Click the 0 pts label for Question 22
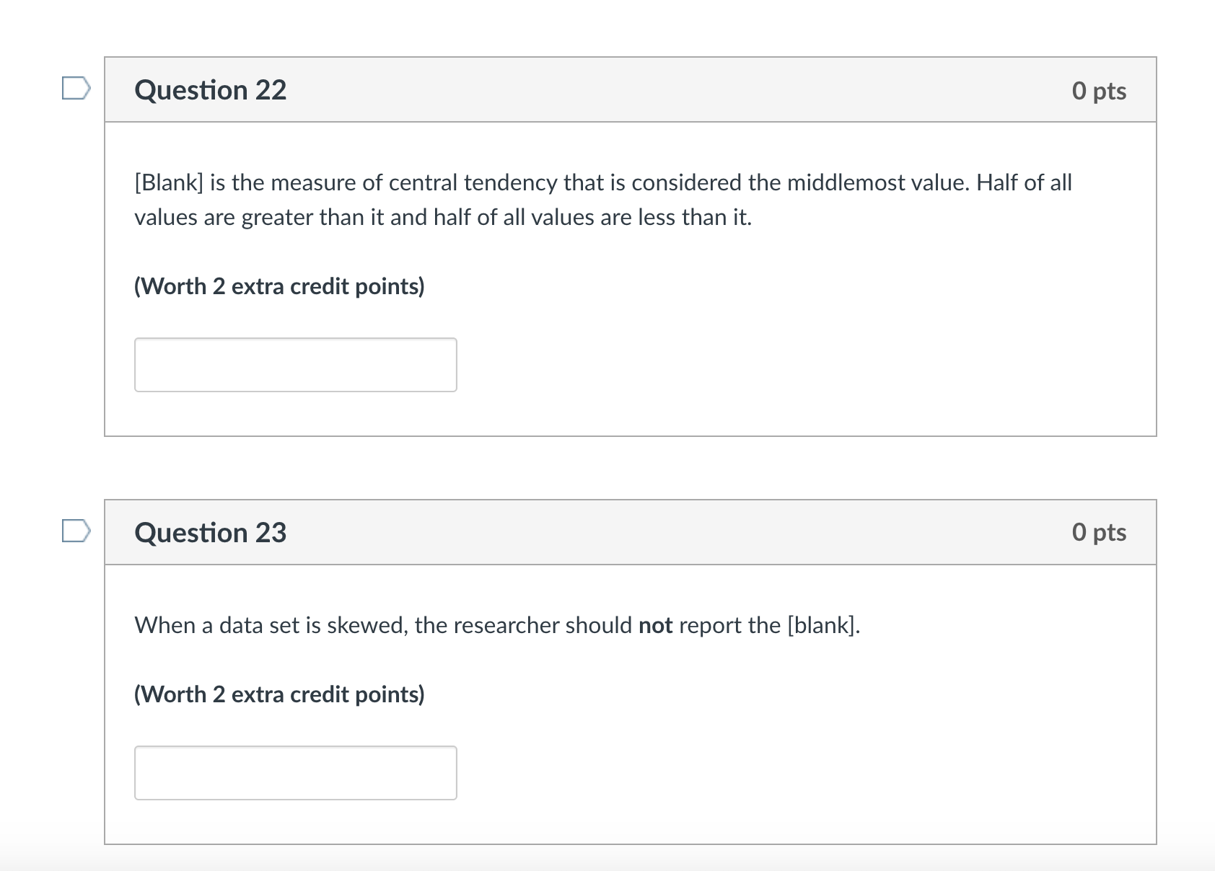1215x871 pixels. (1099, 90)
